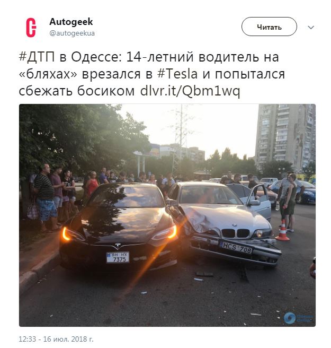Open the Autogeek account name link

71,22
